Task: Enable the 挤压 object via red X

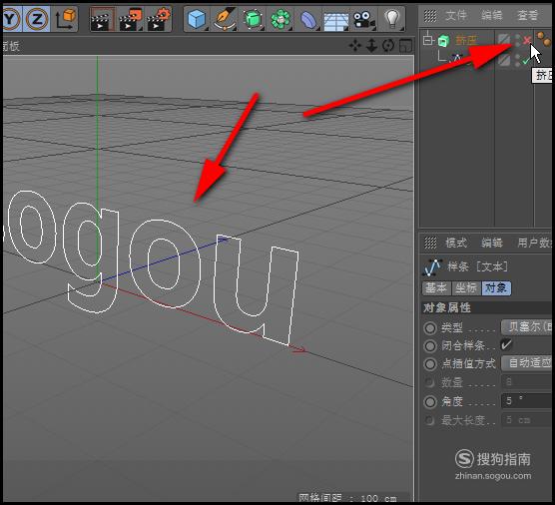Action: point(527,40)
